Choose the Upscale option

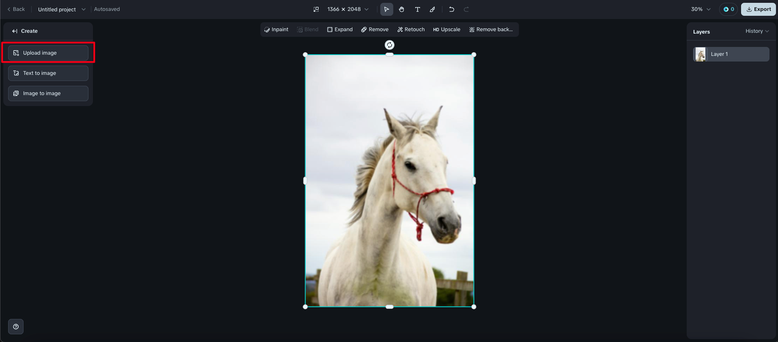pyautogui.click(x=447, y=29)
